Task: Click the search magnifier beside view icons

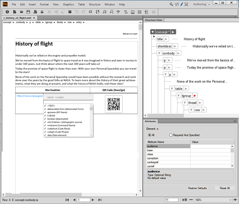Action: [x=171, y=4]
